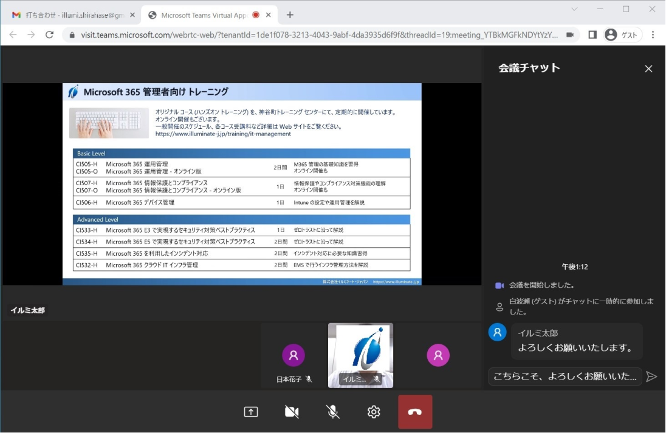Click the 午後1:12 timestamp in chat
The height and width of the screenshot is (433, 666).
(575, 267)
